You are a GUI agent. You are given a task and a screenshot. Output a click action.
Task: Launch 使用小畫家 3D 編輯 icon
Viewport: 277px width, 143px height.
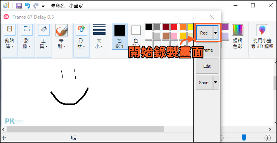[x=262, y=37]
